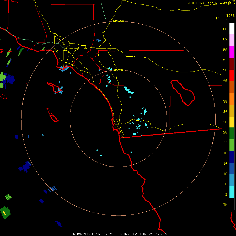Click the '58' legend value
The image size is (236, 236).
(x=225, y=50)
